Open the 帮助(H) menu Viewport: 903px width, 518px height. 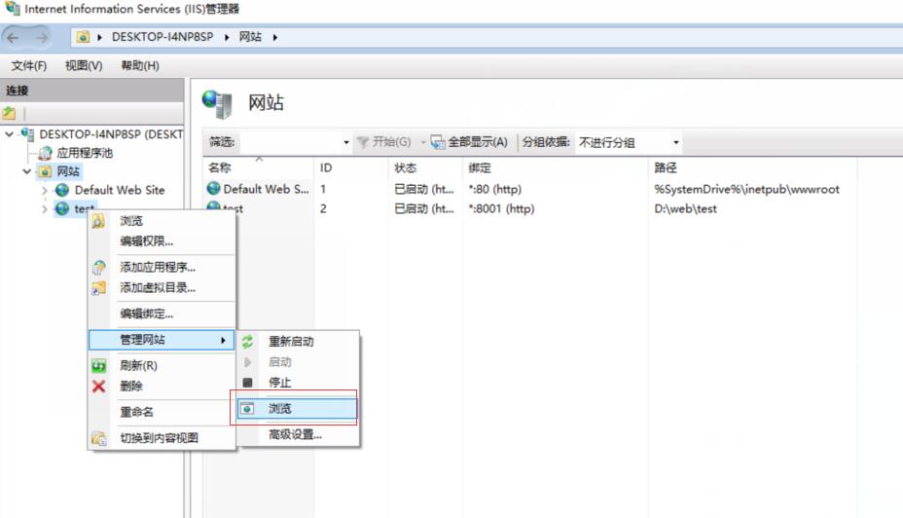pos(140,65)
